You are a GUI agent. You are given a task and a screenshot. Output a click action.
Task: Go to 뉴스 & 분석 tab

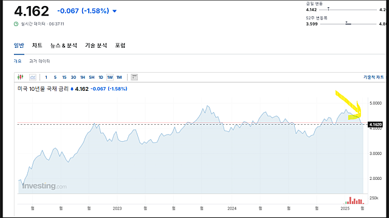click(64, 45)
